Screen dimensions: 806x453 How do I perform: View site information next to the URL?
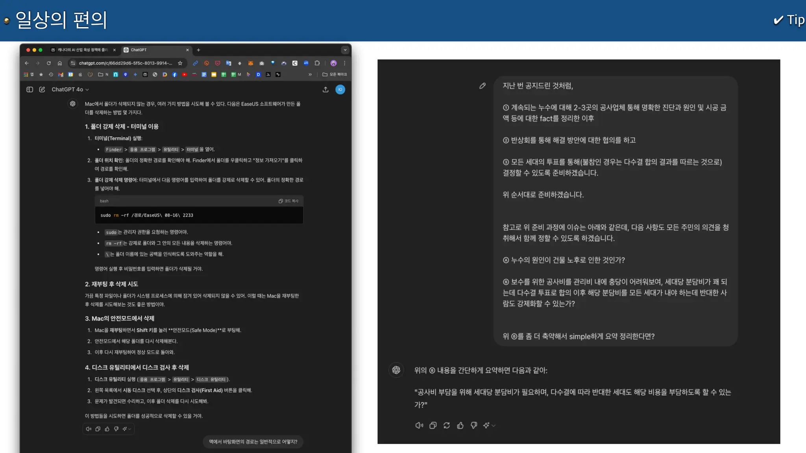(x=73, y=63)
